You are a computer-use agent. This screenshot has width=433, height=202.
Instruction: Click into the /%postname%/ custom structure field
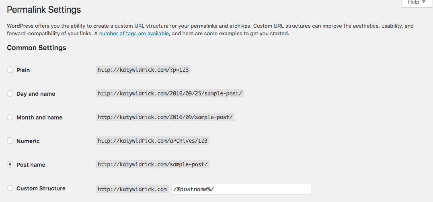coord(242,189)
